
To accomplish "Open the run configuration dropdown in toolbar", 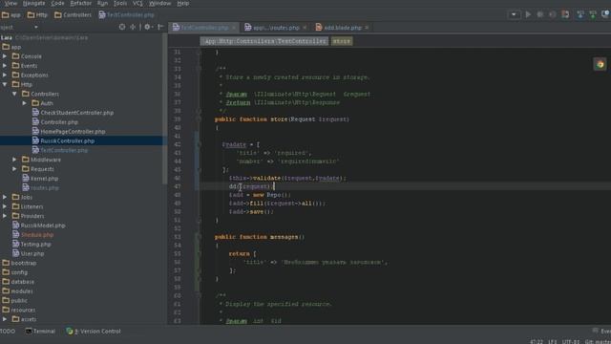I will point(514,14).
